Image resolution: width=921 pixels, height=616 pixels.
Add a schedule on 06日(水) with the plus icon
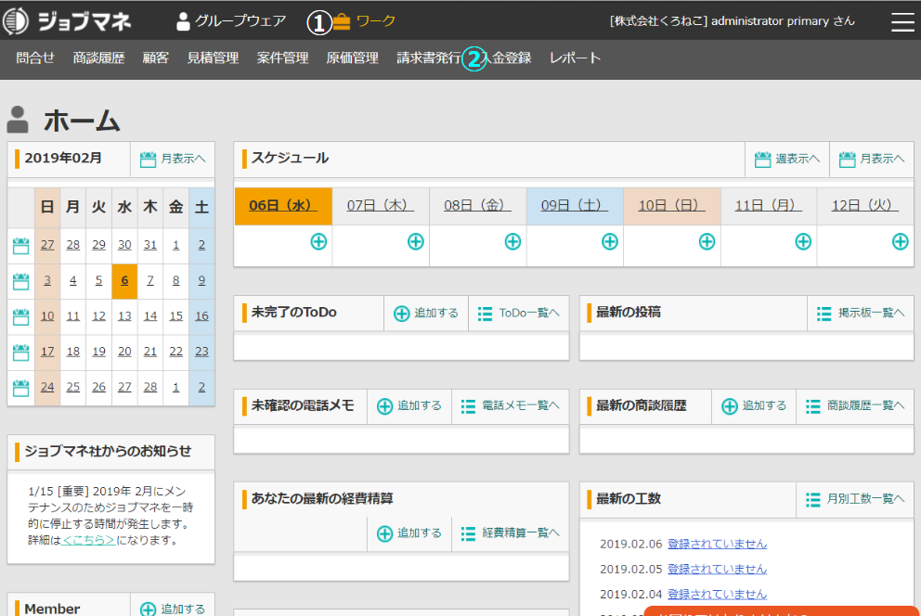[x=318, y=241]
